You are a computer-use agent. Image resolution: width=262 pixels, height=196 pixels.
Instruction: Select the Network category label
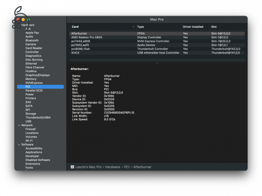click(27, 125)
